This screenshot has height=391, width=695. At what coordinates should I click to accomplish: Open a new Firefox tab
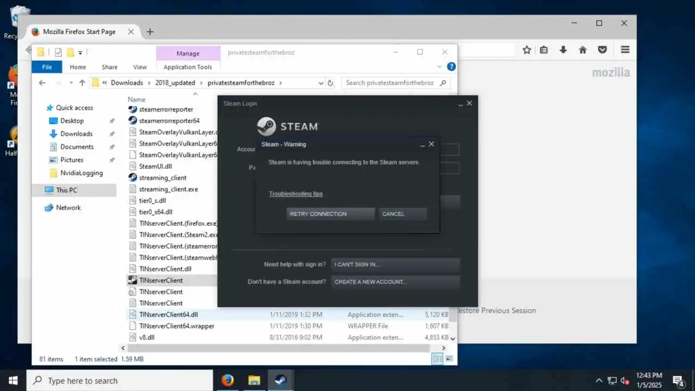pos(150,31)
